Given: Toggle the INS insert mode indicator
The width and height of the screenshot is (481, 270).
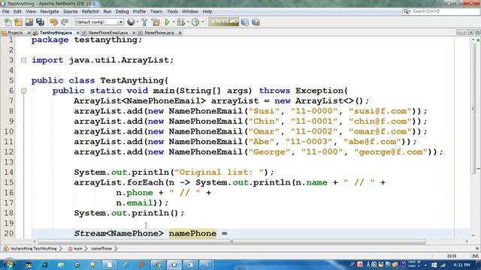Looking at the screenshot, I should pos(475,256).
